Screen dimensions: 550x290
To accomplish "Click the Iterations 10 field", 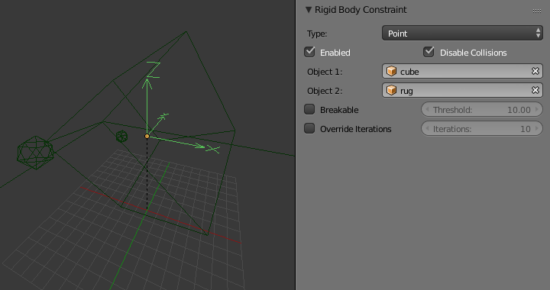I will coord(482,128).
